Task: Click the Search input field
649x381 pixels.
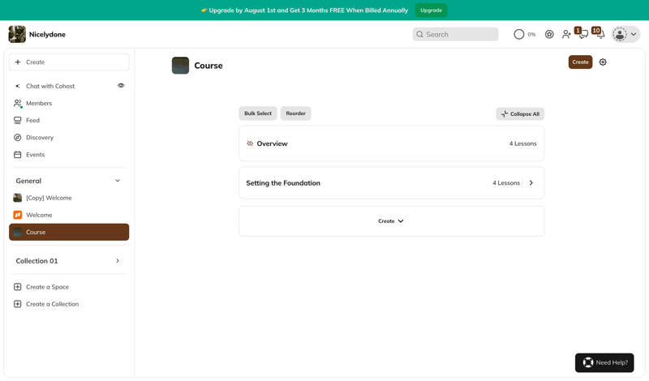Action: coord(455,34)
